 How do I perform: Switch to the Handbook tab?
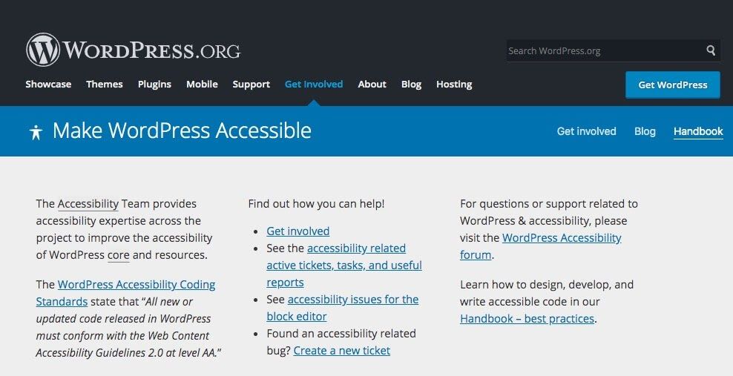click(697, 131)
